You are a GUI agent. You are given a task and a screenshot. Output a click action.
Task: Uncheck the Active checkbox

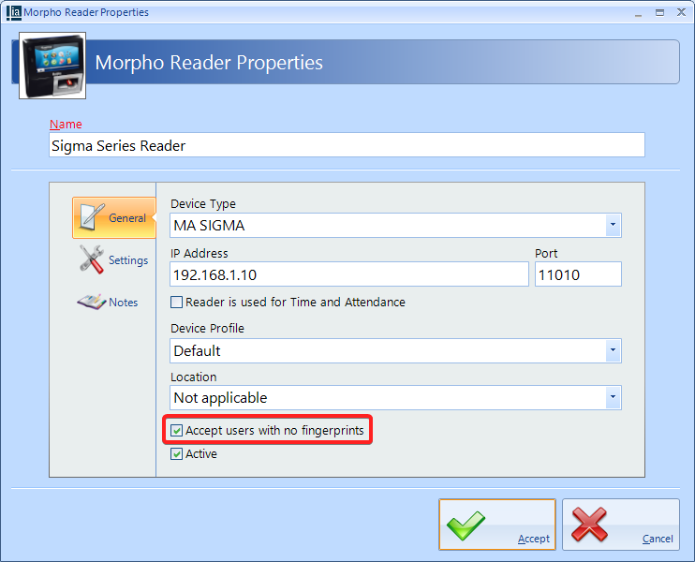(176, 454)
